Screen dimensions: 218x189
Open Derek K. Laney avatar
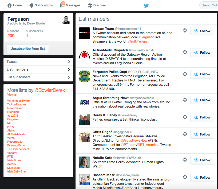tap(84, 120)
